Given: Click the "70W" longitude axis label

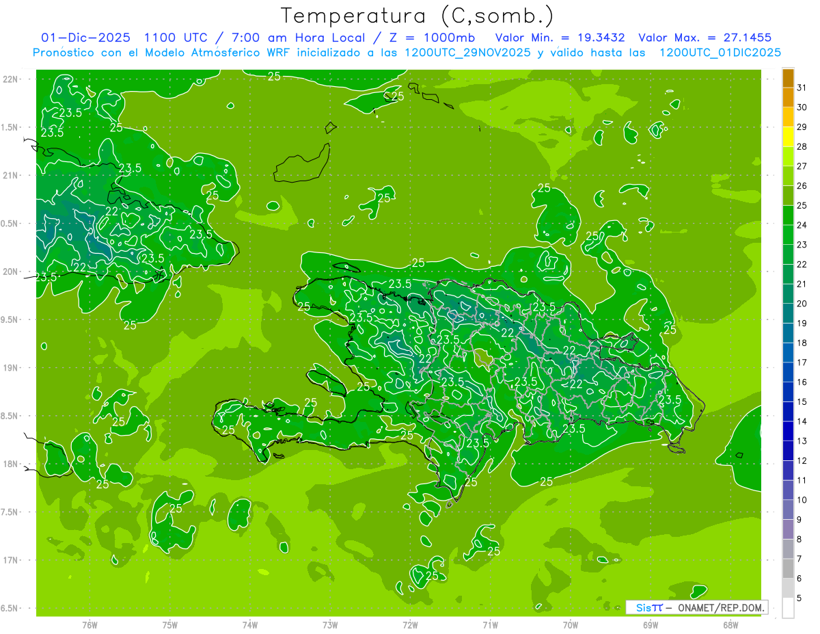Looking at the screenshot, I should [571, 625].
